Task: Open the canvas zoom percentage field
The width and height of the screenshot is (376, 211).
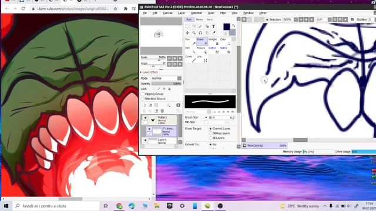Action: pos(287,19)
